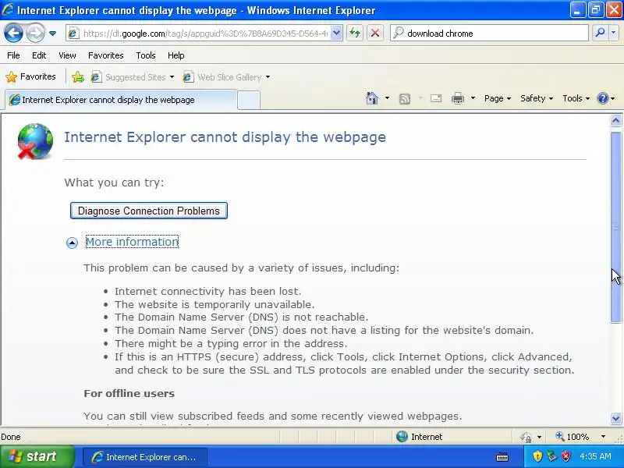
Task: Expand the zoom level dropdown arrow
Action: pyautogui.click(x=603, y=437)
